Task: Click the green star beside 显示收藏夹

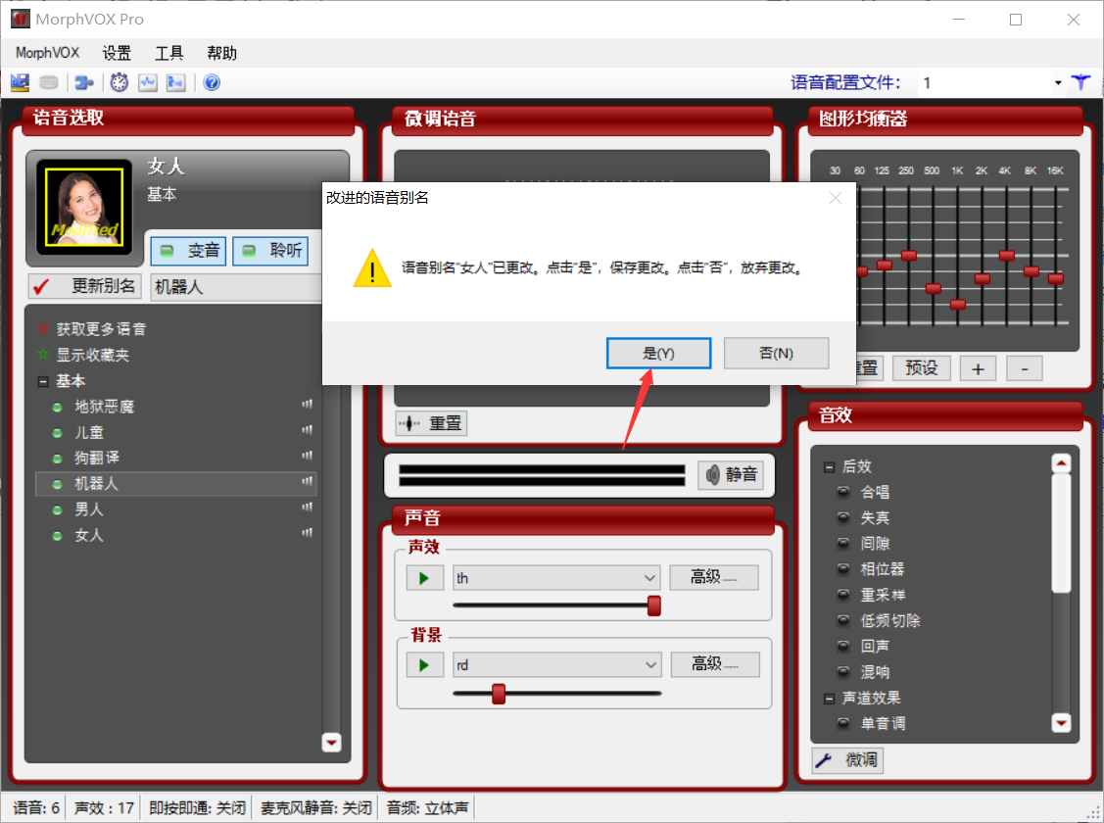Action: [43, 354]
